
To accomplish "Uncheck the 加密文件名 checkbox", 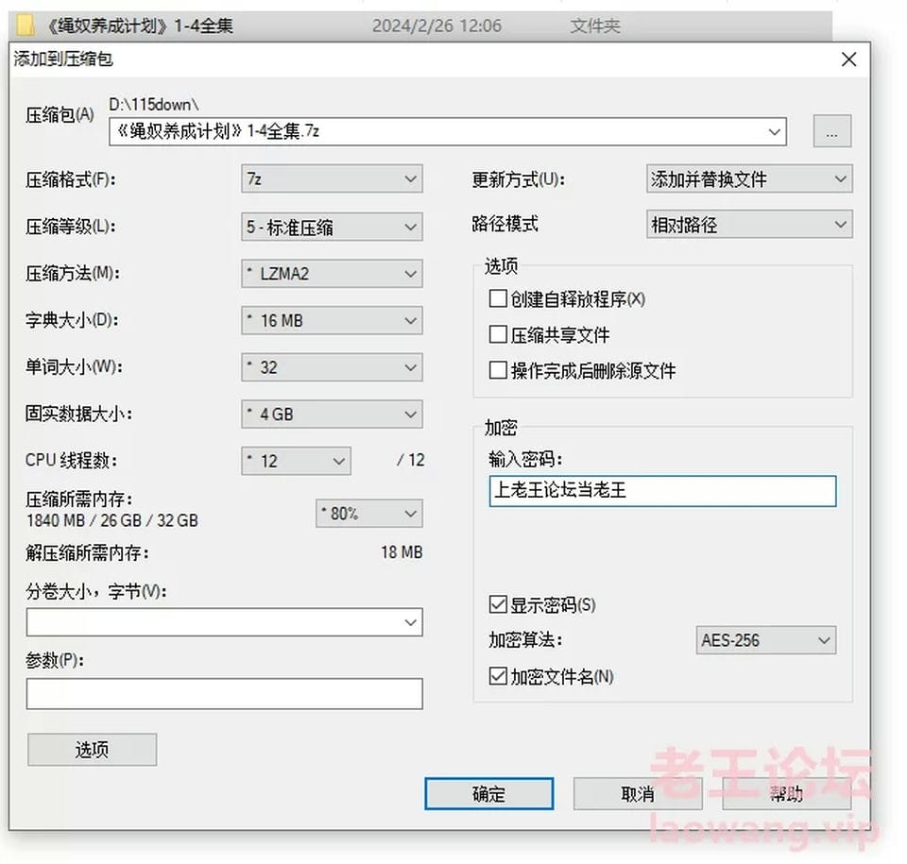I will click(x=498, y=676).
